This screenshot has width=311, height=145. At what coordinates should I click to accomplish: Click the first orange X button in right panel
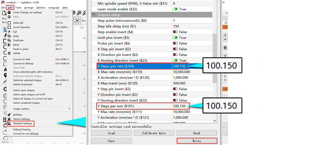225,27
